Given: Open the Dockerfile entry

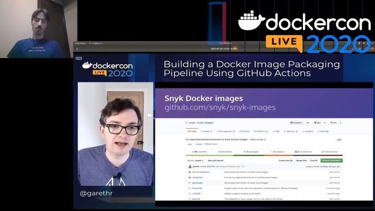Looking at the screenshot, I should click(197, 188).
